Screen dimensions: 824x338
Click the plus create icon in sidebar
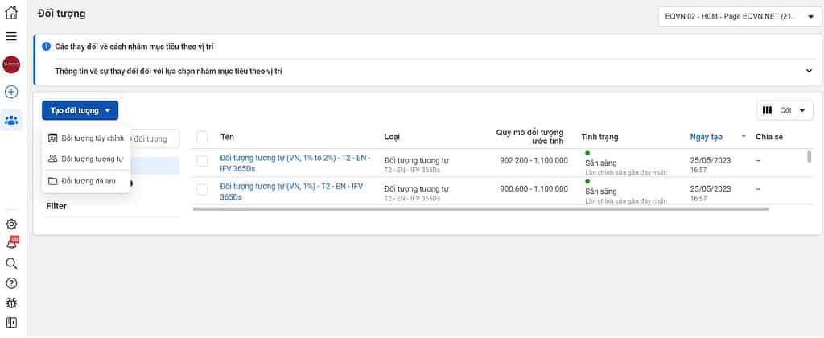pyautogui.click(x=11, y=93)
